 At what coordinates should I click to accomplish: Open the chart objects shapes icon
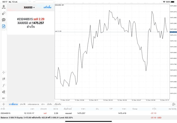[4, 92]
